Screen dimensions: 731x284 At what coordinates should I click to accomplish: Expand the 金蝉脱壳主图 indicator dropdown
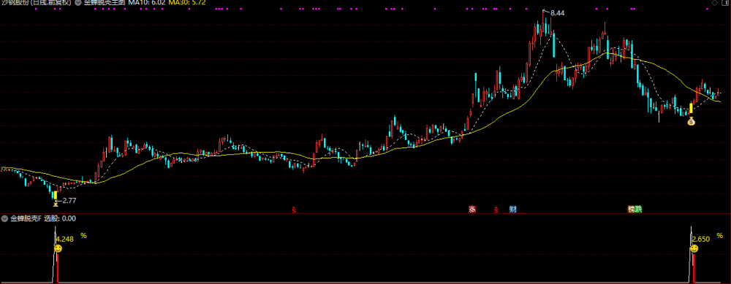78,3
